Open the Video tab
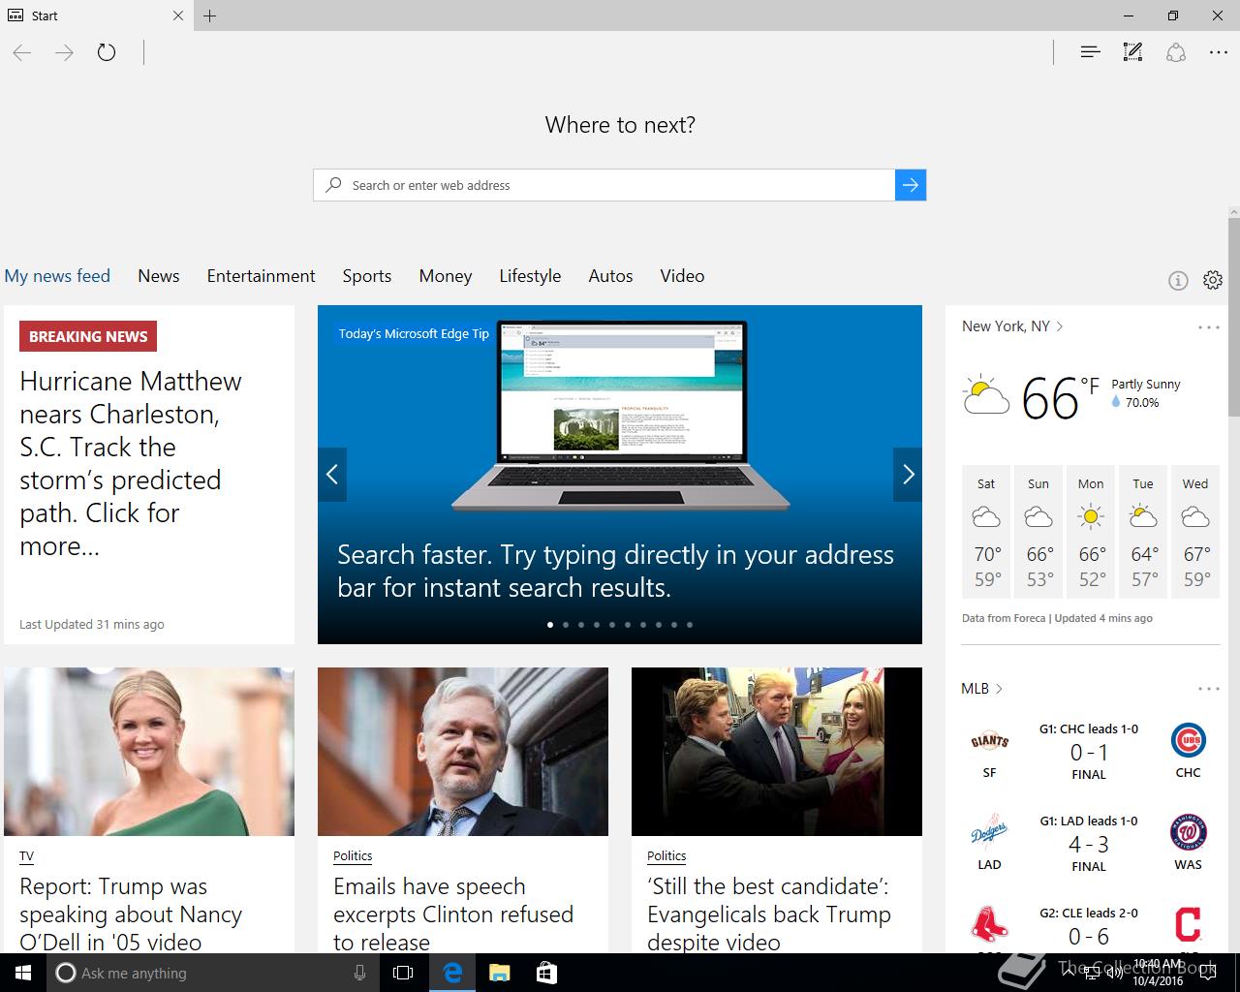The width and height of the screenshot is (1240, 992). pos(682,276)
